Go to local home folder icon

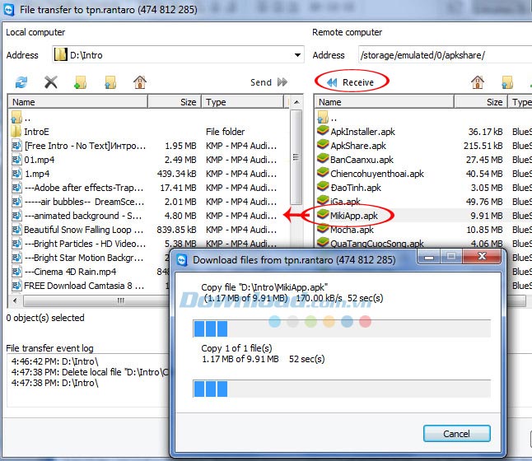(x=140, y=82)
